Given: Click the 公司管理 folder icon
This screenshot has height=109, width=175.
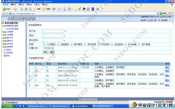Looking at the screenshot, I should (5, 32).
